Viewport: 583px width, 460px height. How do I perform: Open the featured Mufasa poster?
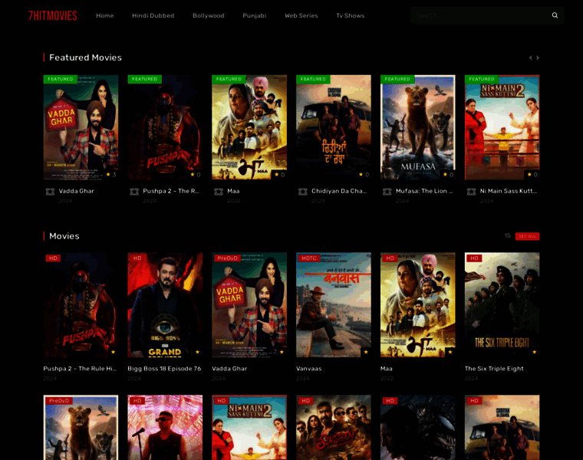point(418,127)
